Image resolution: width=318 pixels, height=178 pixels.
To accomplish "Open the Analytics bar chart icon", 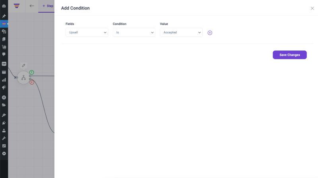I will 4,80.
